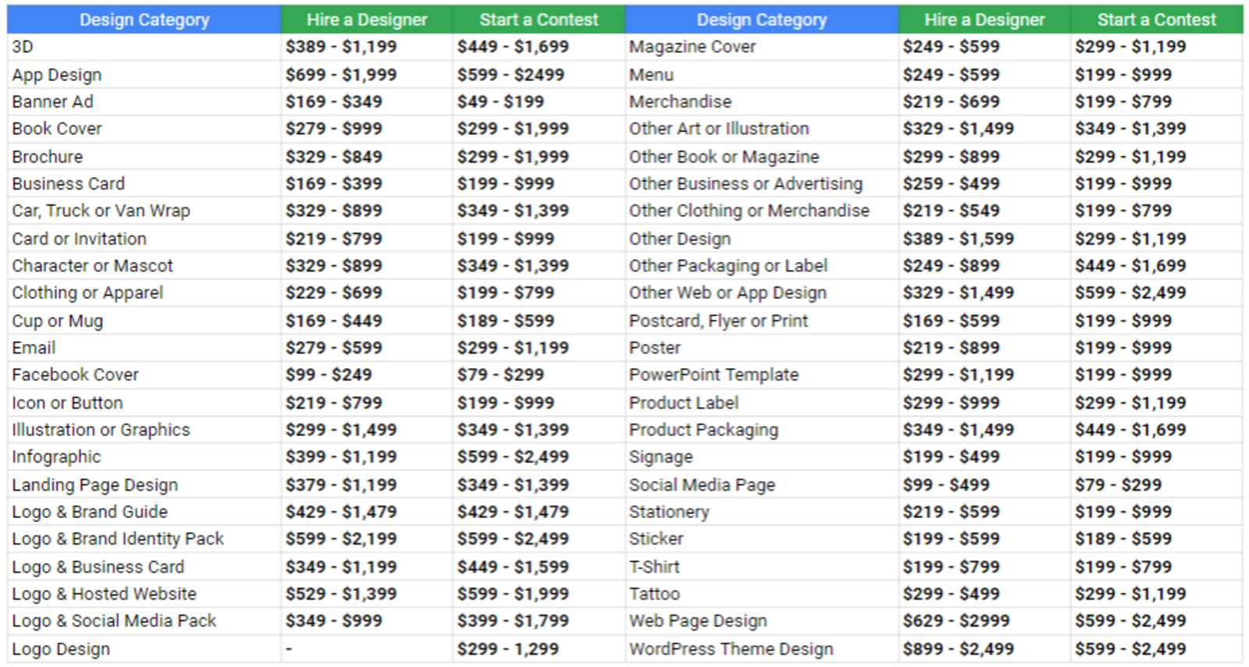The width and height of the screenshot is (1249, 667).
Task: Click the 'Cup or Mug' cell
Action: (144, 321)
